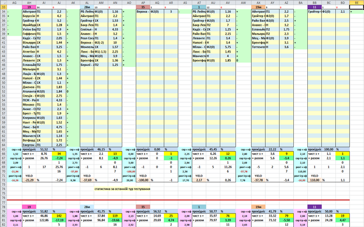The width and height of the screenshot is (364, 227).
Task: Click the green "4,74" cell in row 81
Action: [171, 220]
